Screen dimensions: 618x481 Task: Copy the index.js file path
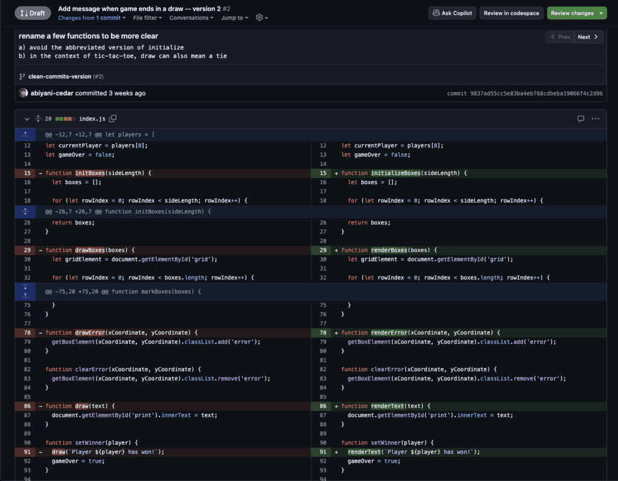coord(113,119)
